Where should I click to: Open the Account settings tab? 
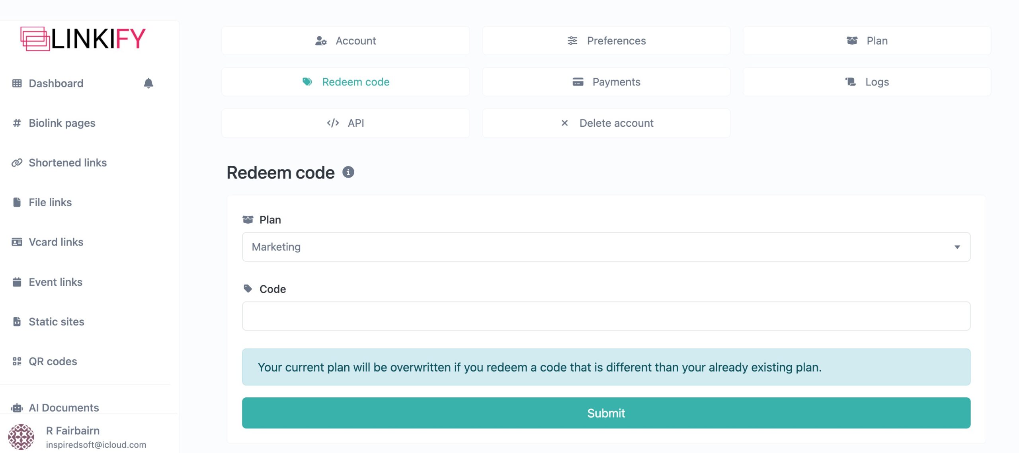pos(346,41)
